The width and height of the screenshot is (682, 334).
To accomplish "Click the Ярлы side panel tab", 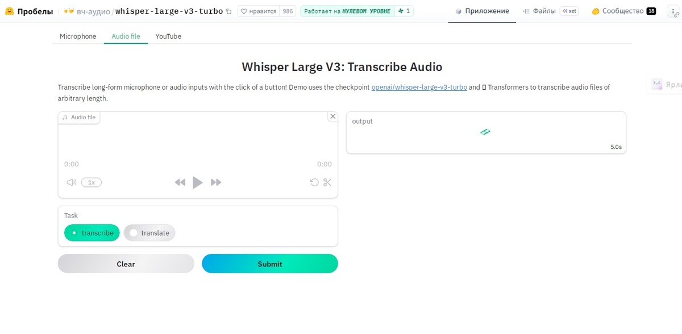I will 666,85.
